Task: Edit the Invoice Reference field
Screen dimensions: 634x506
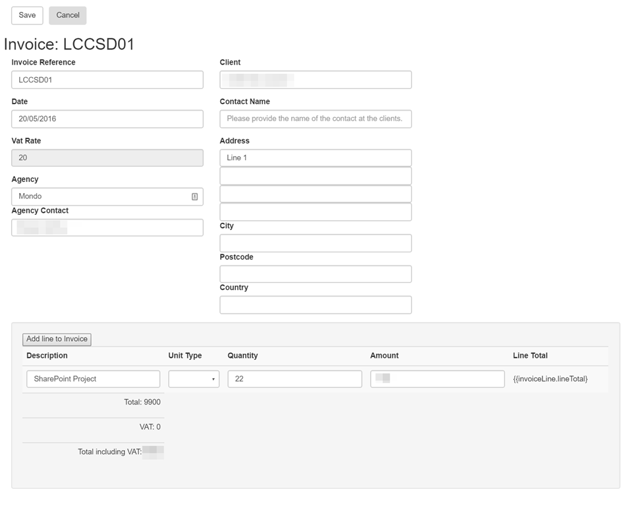Action: 107,80
